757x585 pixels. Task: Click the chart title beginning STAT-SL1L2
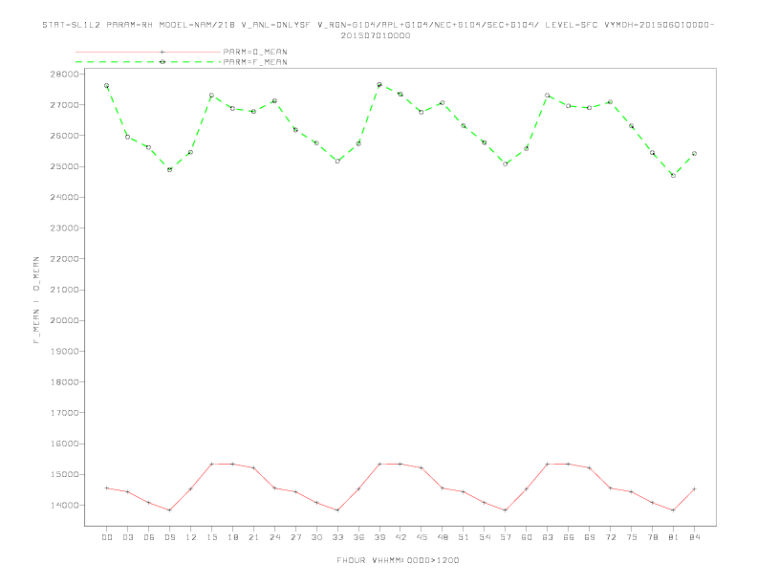coord(378,25)
